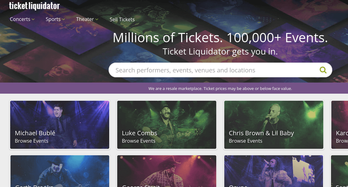Browse Events for Luke Combs
348x187 pixels.
pyautogui.click(x=139, y=141)
